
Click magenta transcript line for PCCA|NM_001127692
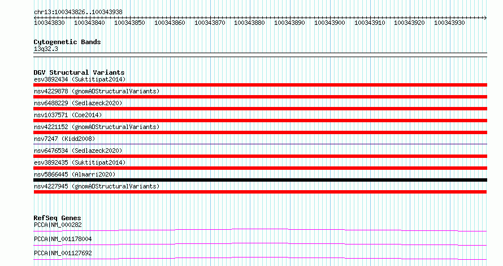tap(260, 258)
